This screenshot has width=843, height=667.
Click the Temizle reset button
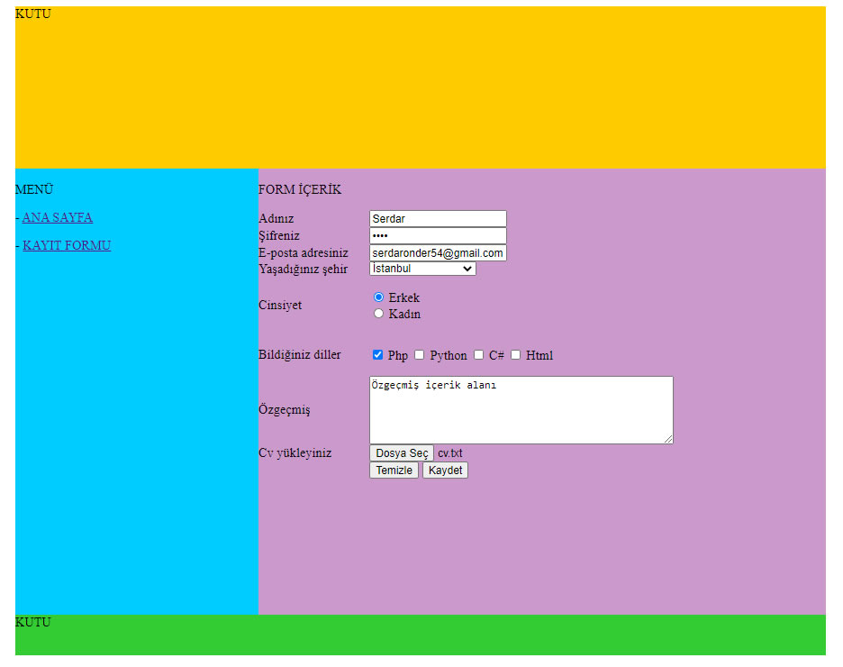click(394, 471)
